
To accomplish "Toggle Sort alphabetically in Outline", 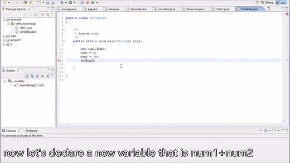I will (x=27, y=76).
